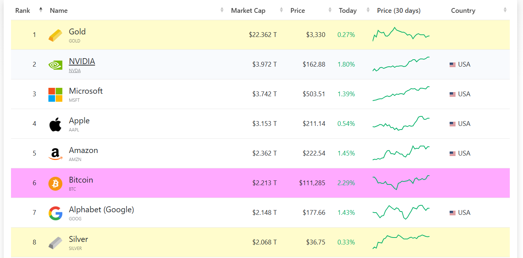This screenshot has height=258, width=523.
Task: Sort by Name using sort arrows
Action: coord(222,10)
